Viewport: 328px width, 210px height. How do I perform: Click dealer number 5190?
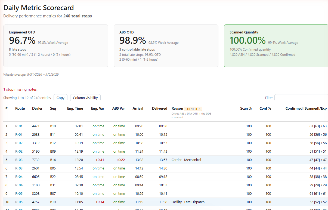[x=36, y=151]
